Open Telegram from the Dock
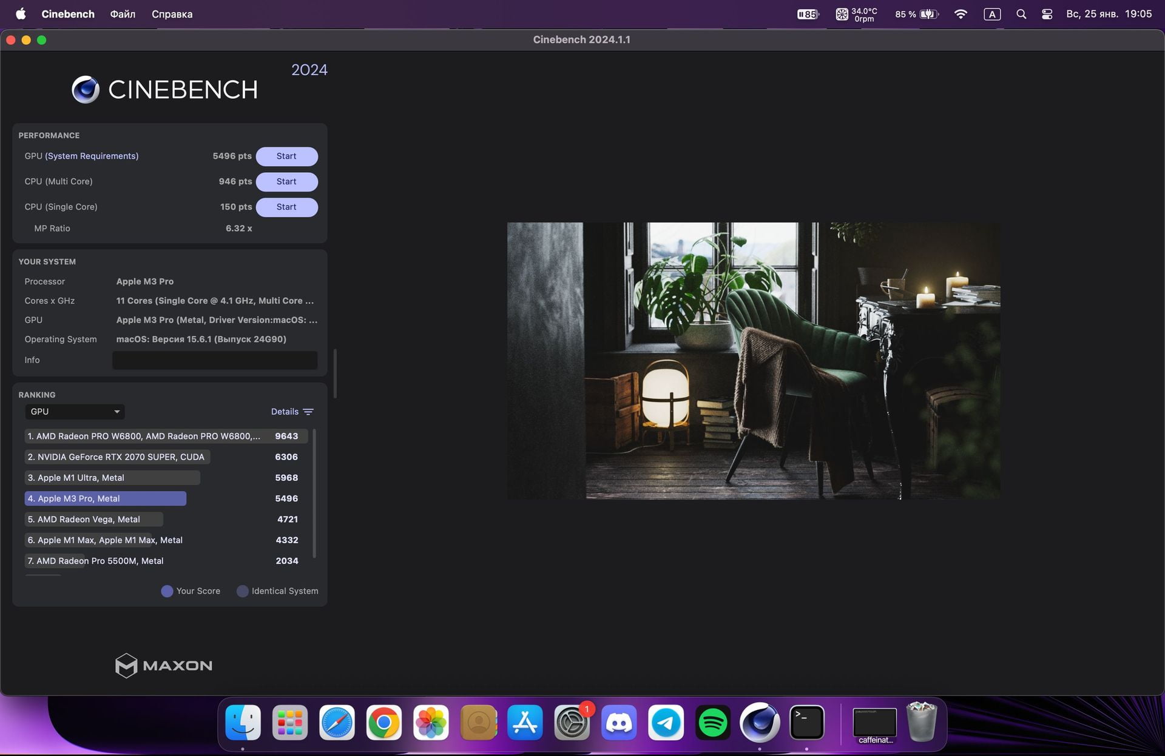The image size is (1165, 756). click(x=666, y=723)
